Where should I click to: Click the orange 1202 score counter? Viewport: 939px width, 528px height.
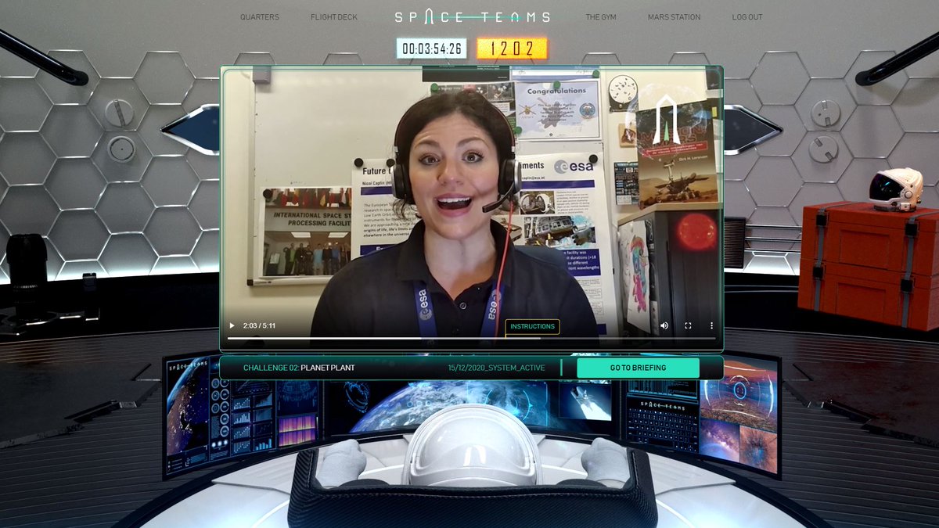(512, 48)
